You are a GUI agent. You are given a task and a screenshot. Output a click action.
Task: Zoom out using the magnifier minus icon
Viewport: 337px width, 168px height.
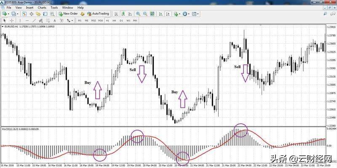coord(145,14)
